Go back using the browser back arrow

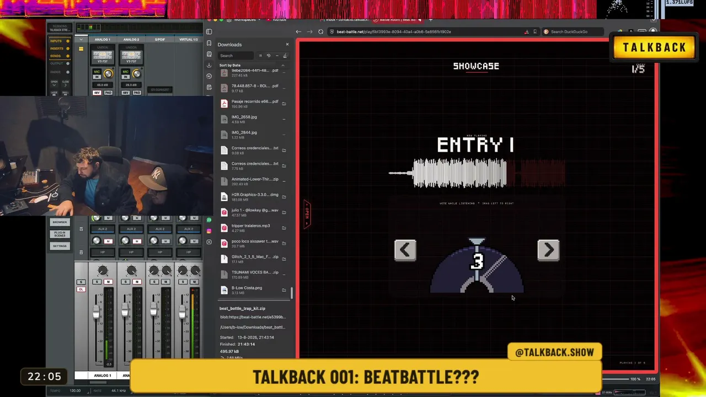point(298,31)
